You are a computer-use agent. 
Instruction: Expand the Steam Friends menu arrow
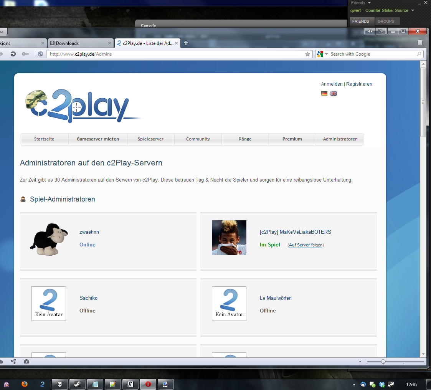tap(369, 3)
